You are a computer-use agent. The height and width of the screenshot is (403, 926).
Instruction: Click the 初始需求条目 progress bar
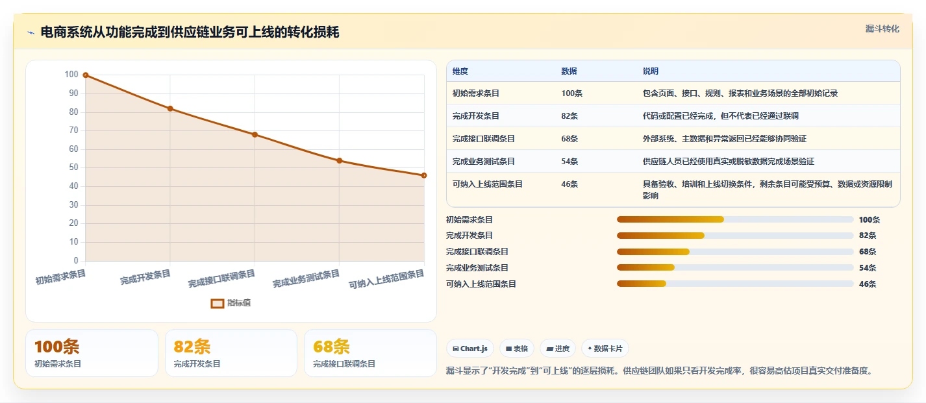(x=735, y=219)
